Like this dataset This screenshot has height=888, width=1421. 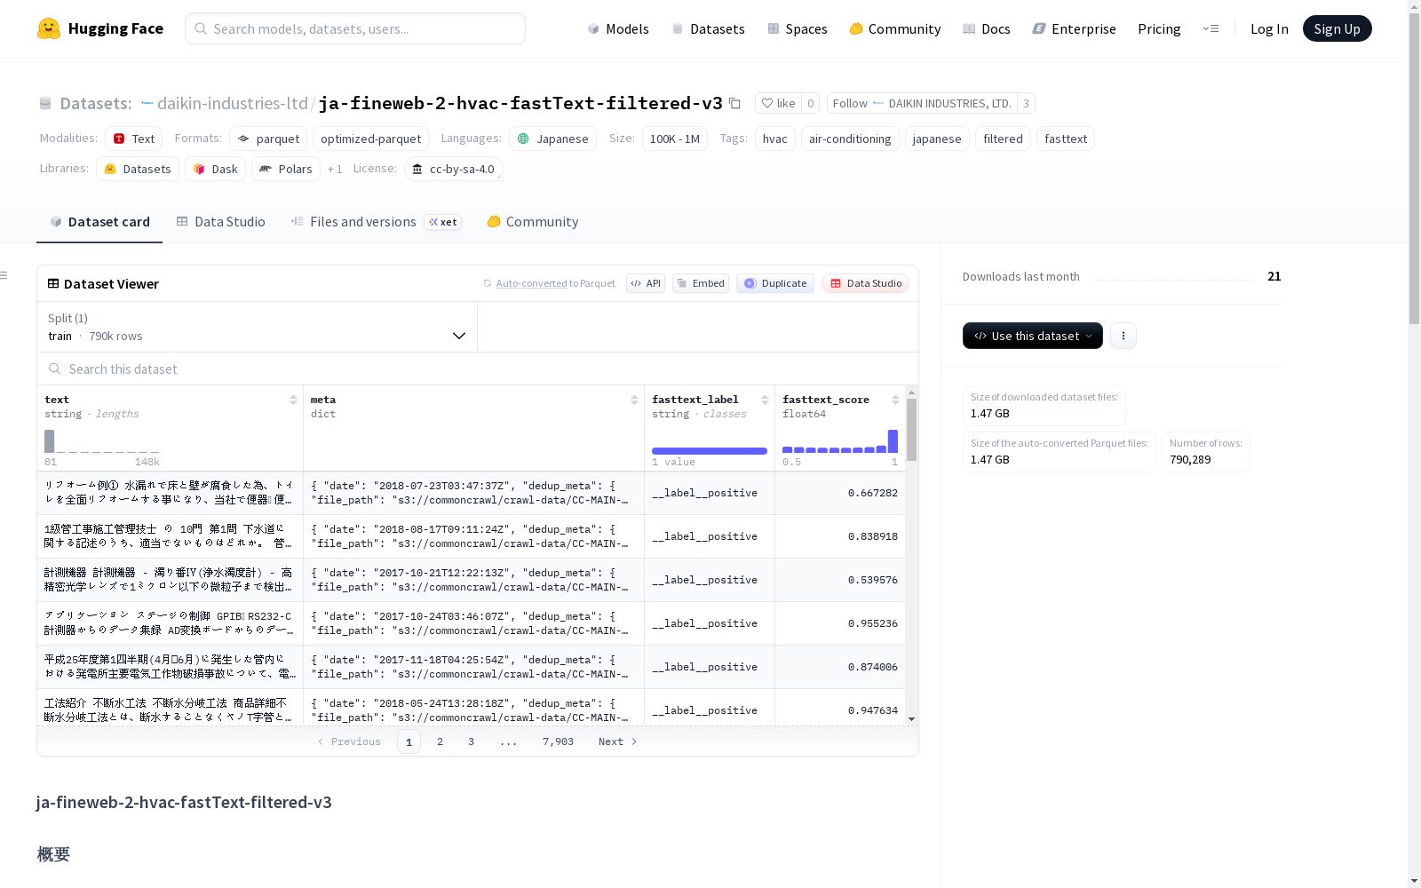[x=778, y=103]
